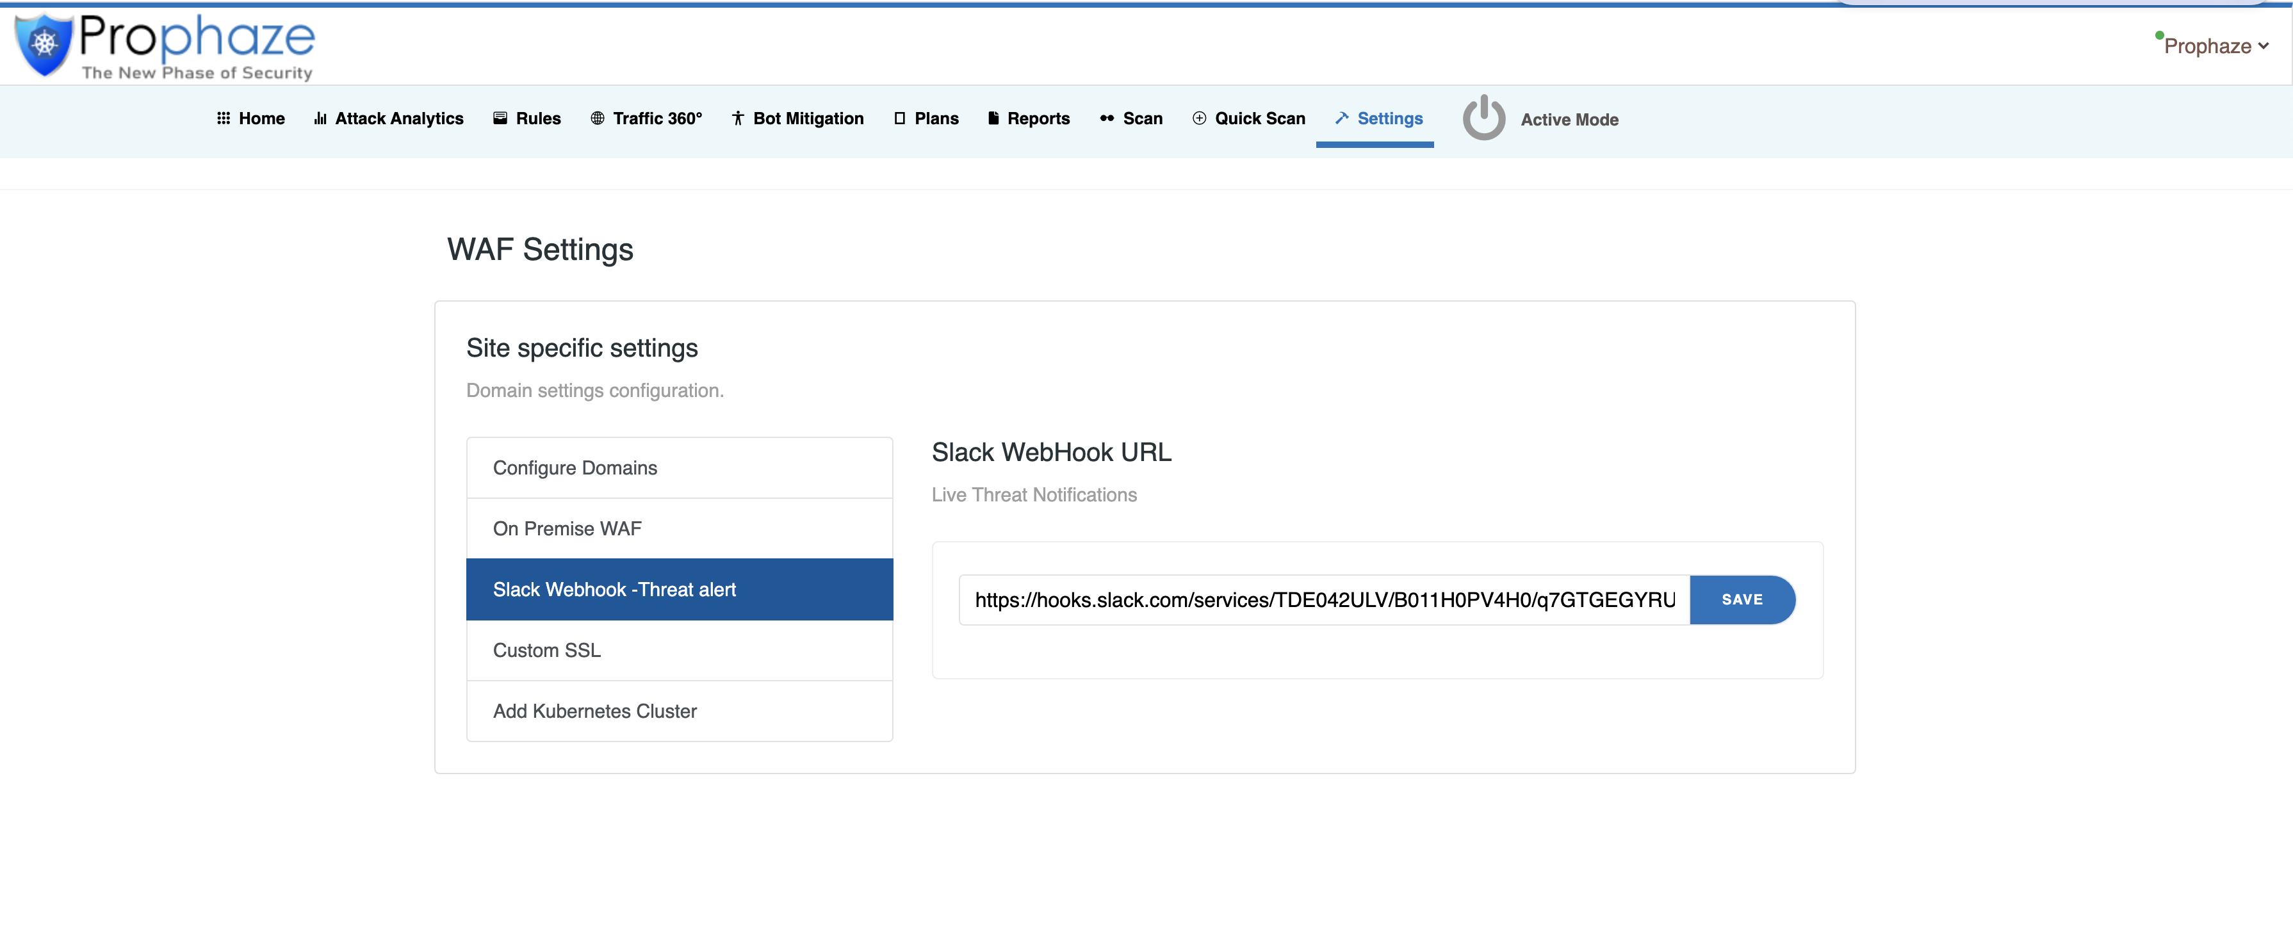Click the Rules card icon
The width and height of the screenshot is (2293, 940).
[500, 118]
